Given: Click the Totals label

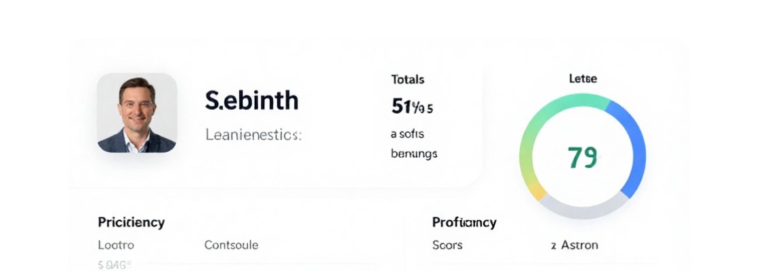Looking at the screenshot, I should [x=408, y=79].
